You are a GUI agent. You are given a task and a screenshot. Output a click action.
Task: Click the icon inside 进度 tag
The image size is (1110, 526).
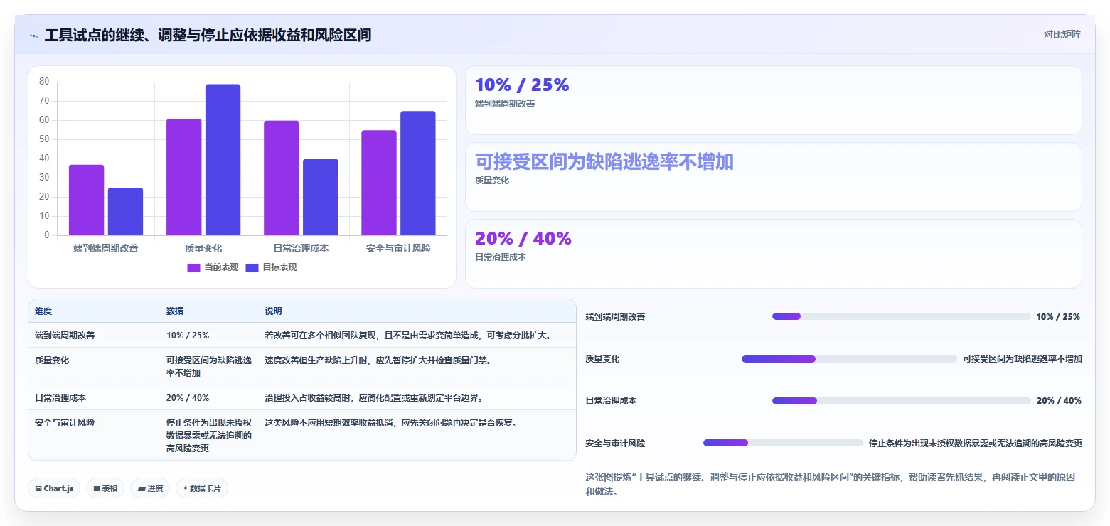pos(141,489)
